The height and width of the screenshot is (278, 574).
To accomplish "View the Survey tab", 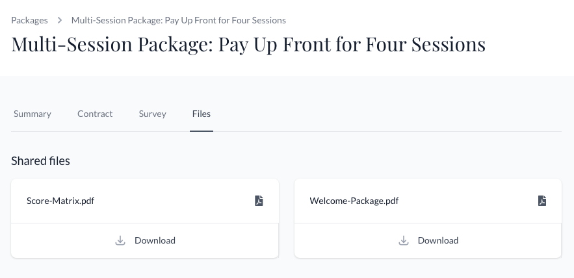I will click(152, 114).
